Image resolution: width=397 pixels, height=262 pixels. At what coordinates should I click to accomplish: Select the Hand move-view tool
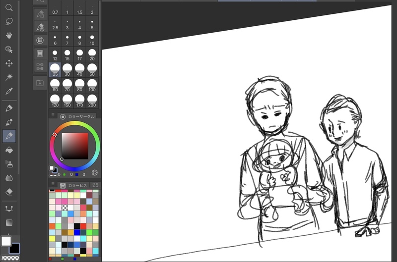click(9, 35)
